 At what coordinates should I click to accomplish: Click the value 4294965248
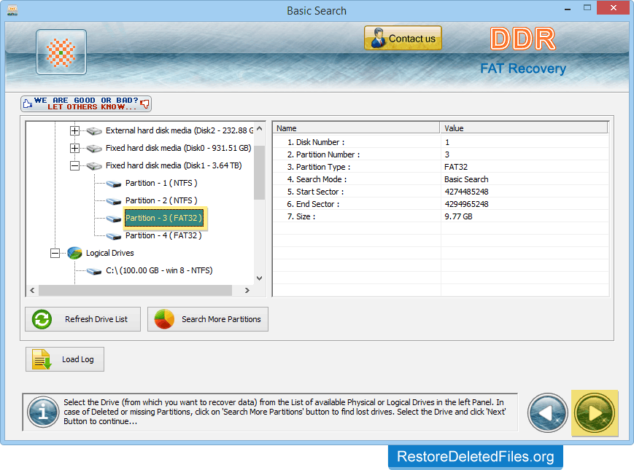pos(466,204)
